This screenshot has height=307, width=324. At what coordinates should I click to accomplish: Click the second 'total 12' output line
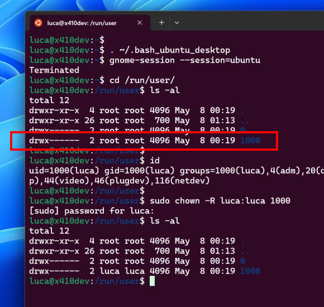49,231
